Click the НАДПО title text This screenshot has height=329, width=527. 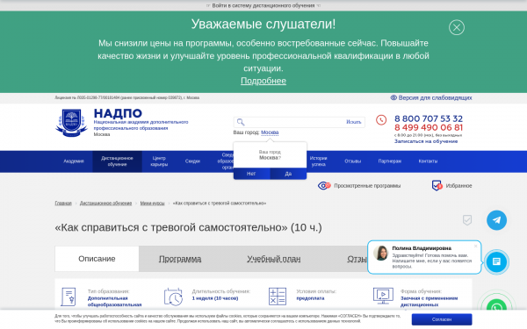coord(118,113)
